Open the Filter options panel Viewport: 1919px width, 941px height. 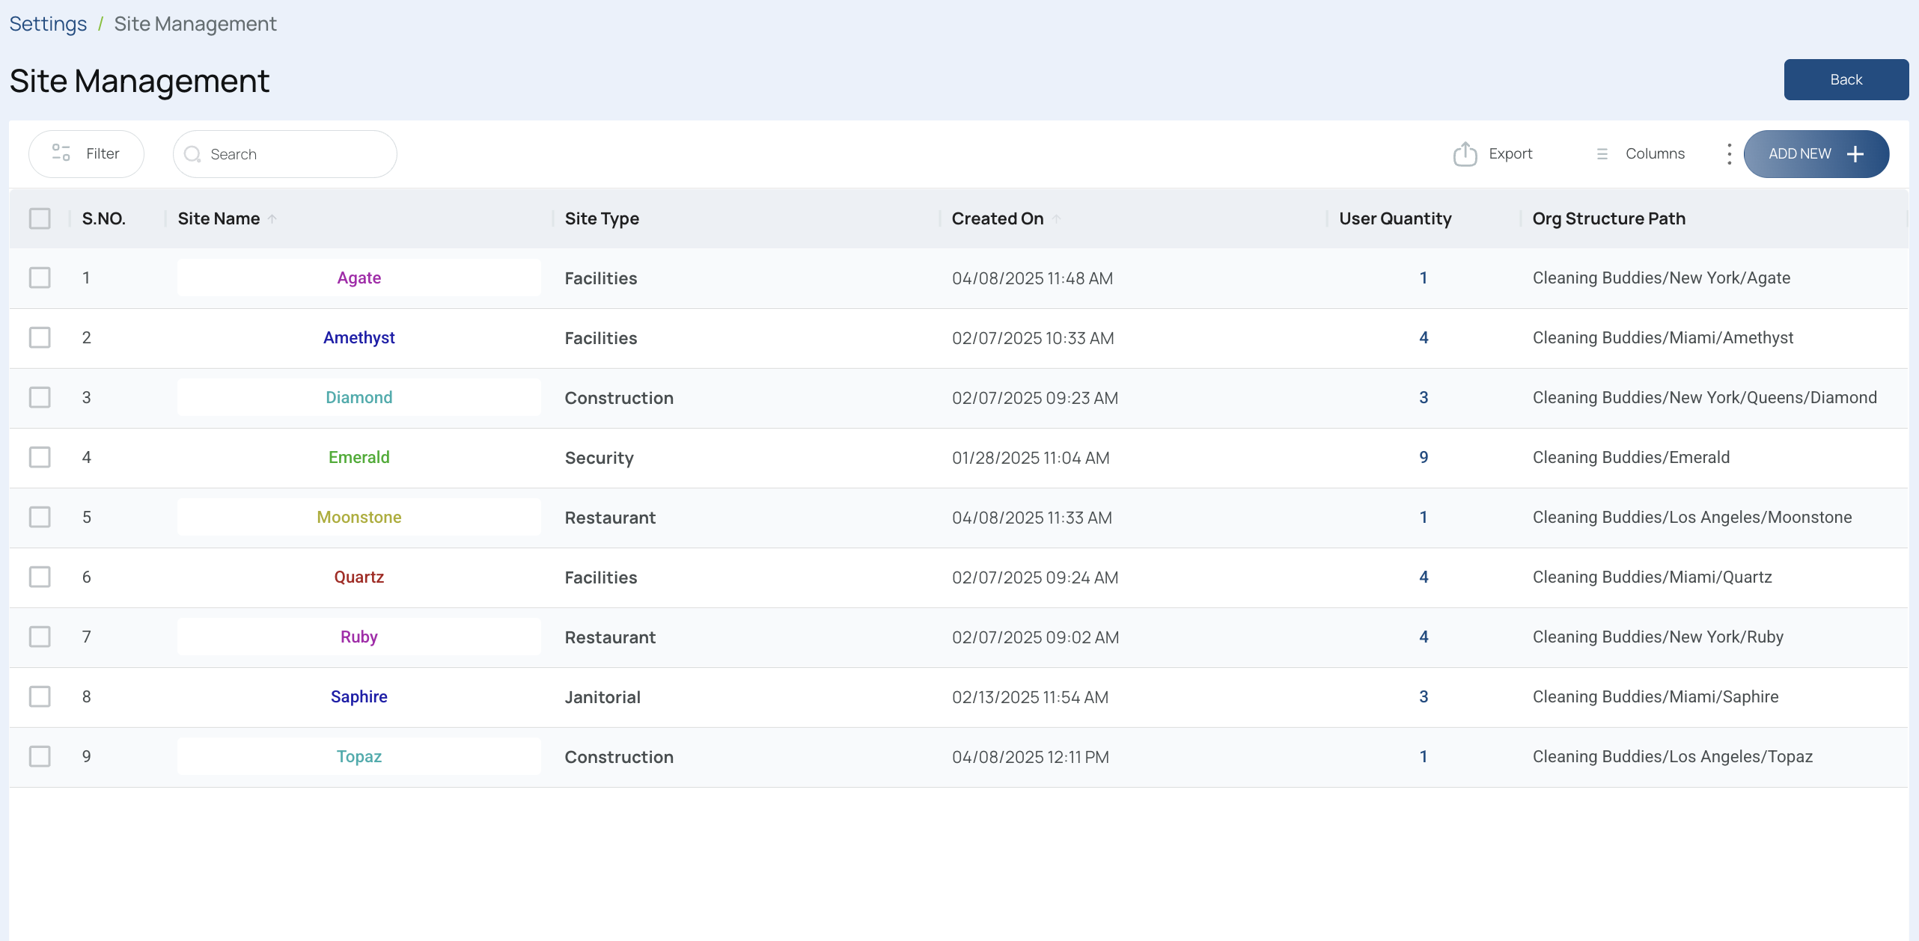pyautogui.click(x=86, y=154)
